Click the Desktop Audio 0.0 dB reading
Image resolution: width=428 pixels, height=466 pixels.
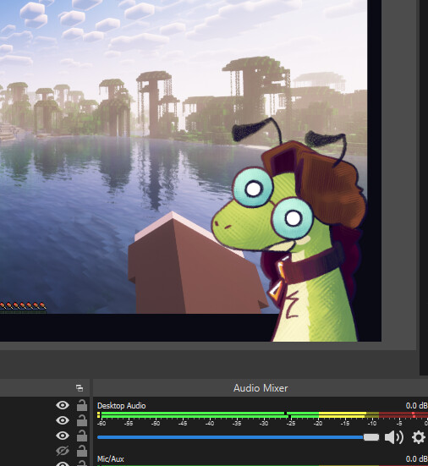416,406
